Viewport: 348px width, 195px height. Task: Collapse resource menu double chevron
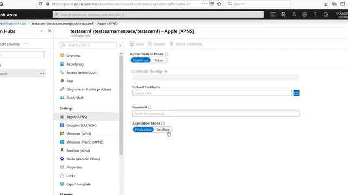click(x=120, y=45)
